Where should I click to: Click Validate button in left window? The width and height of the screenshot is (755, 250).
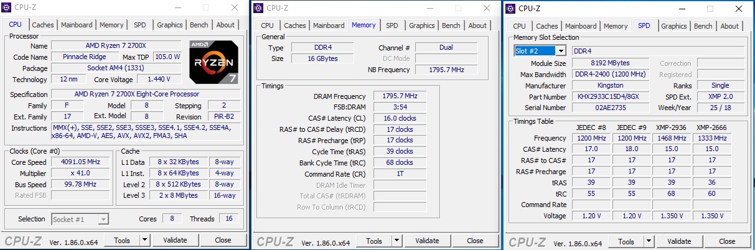click(x=175, y=240)
